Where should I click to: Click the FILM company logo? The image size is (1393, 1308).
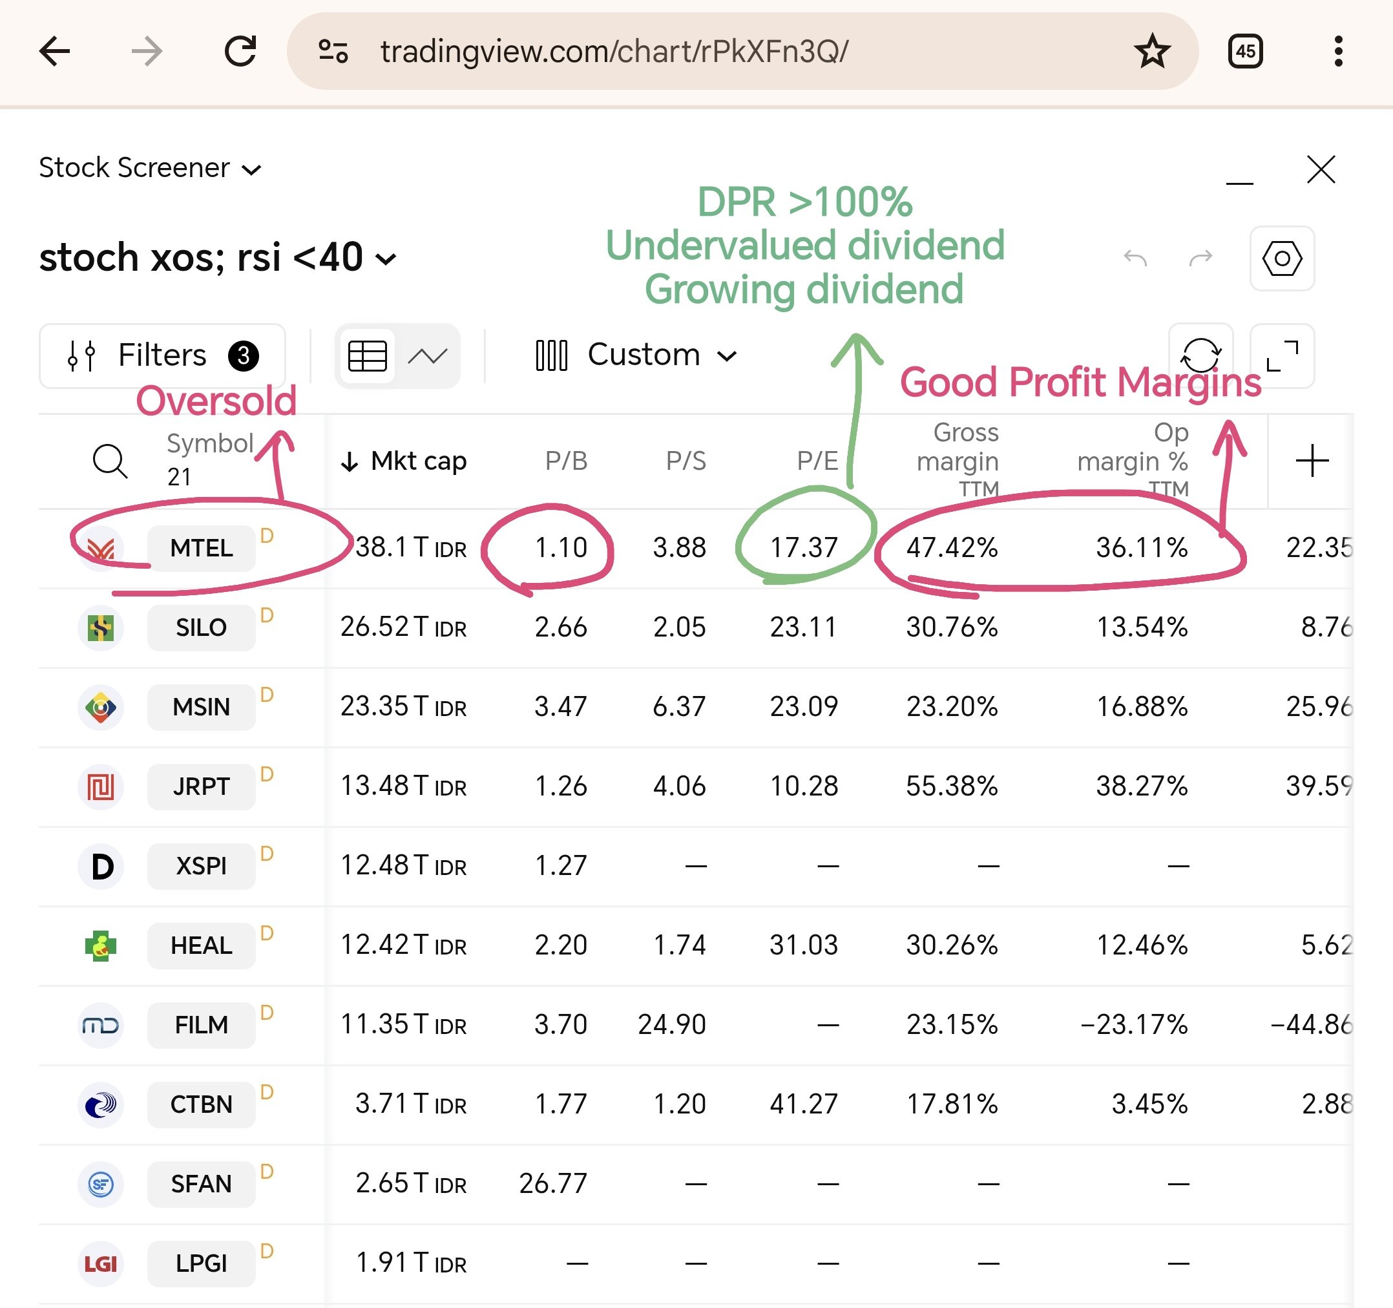coord(101,1026)
